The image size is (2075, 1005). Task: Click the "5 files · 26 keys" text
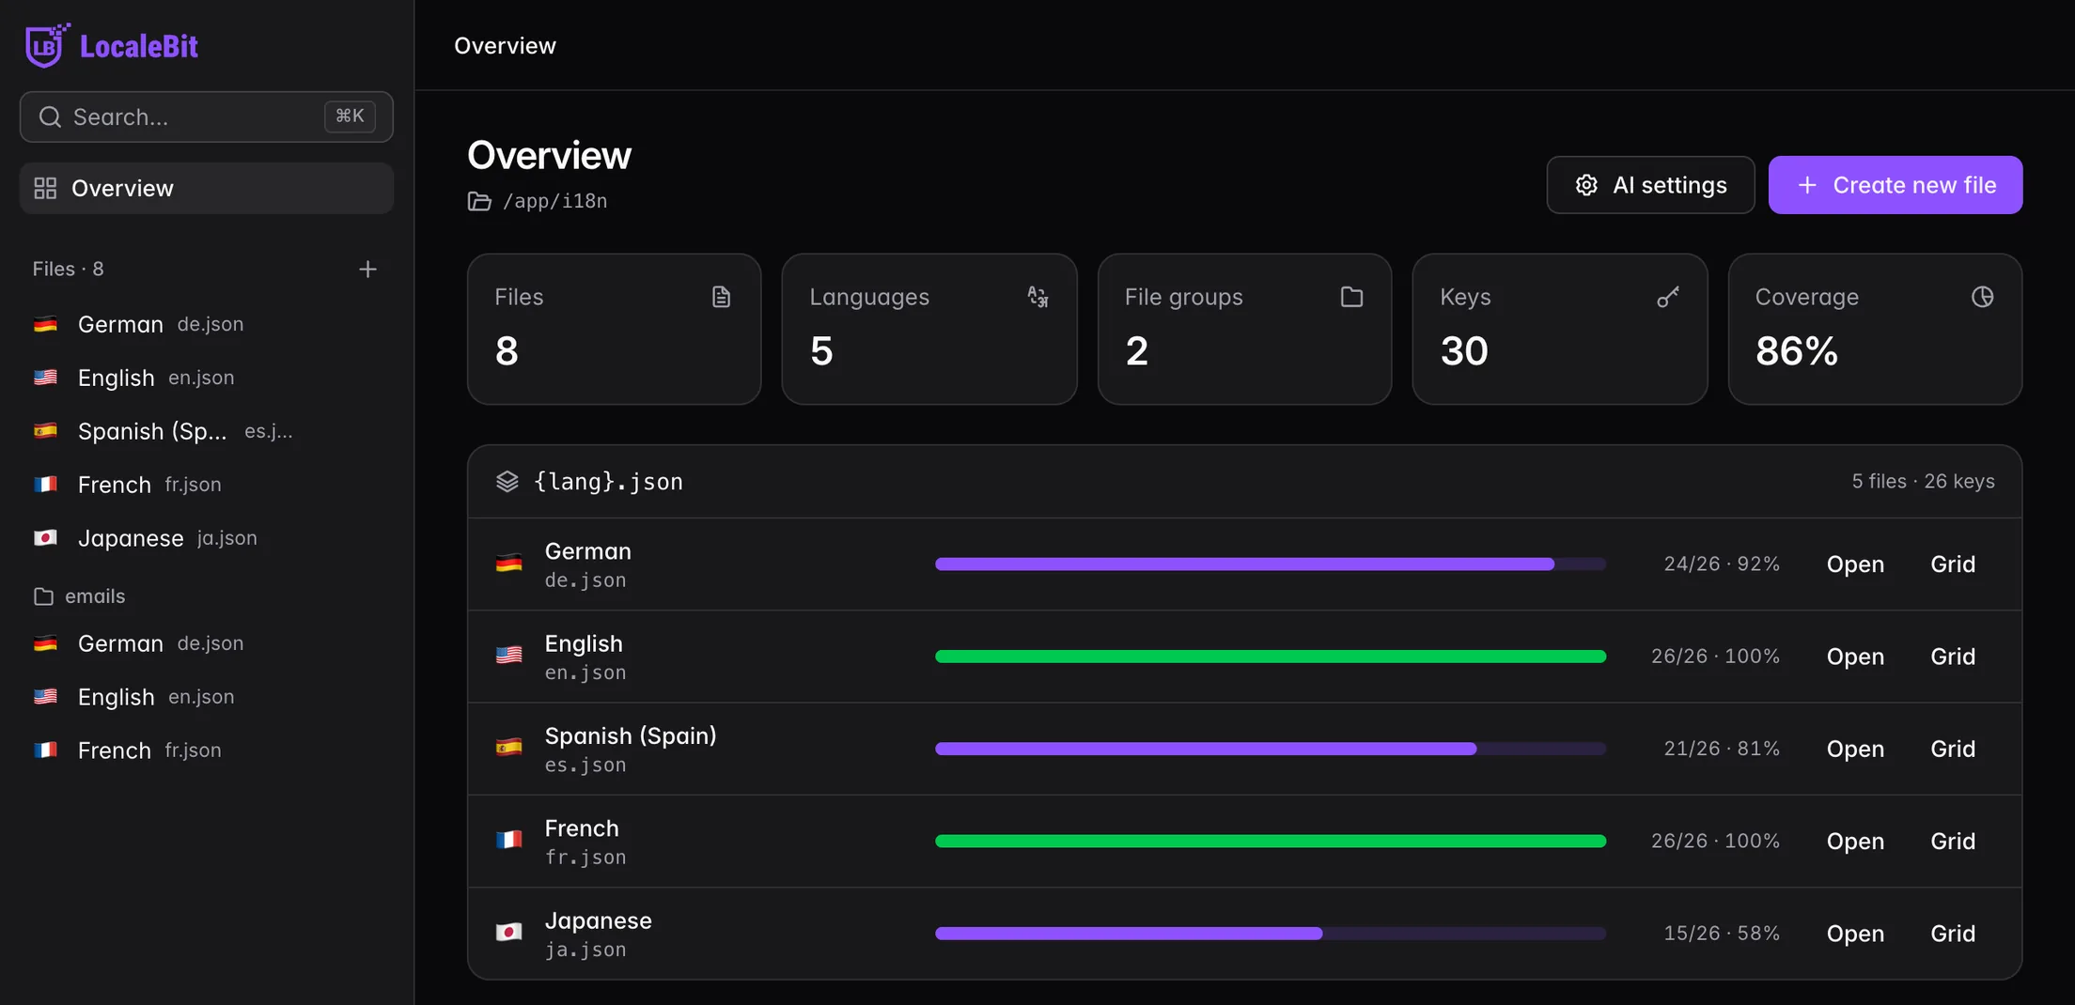coord(1923,482)
